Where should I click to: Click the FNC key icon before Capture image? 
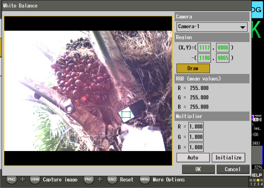(x=11, y=179)
